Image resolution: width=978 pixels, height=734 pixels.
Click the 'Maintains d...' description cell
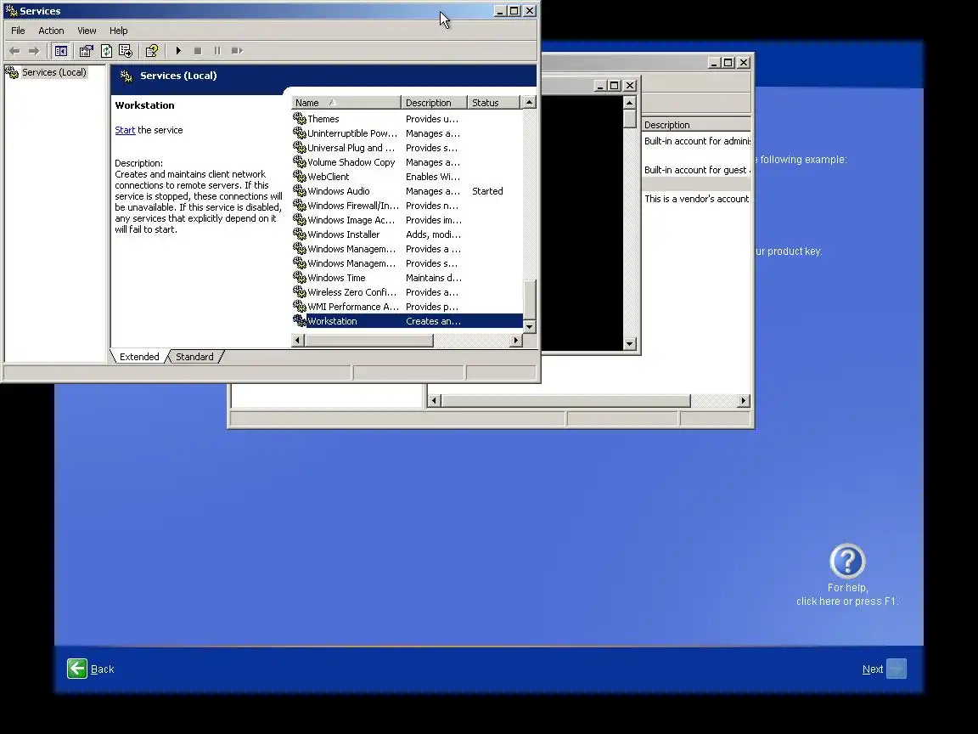click(434, 278)
